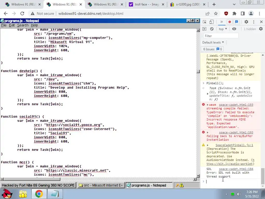
Task: Click Notepad horizontal scroll right arrow
Action: [x=195, y=179]
